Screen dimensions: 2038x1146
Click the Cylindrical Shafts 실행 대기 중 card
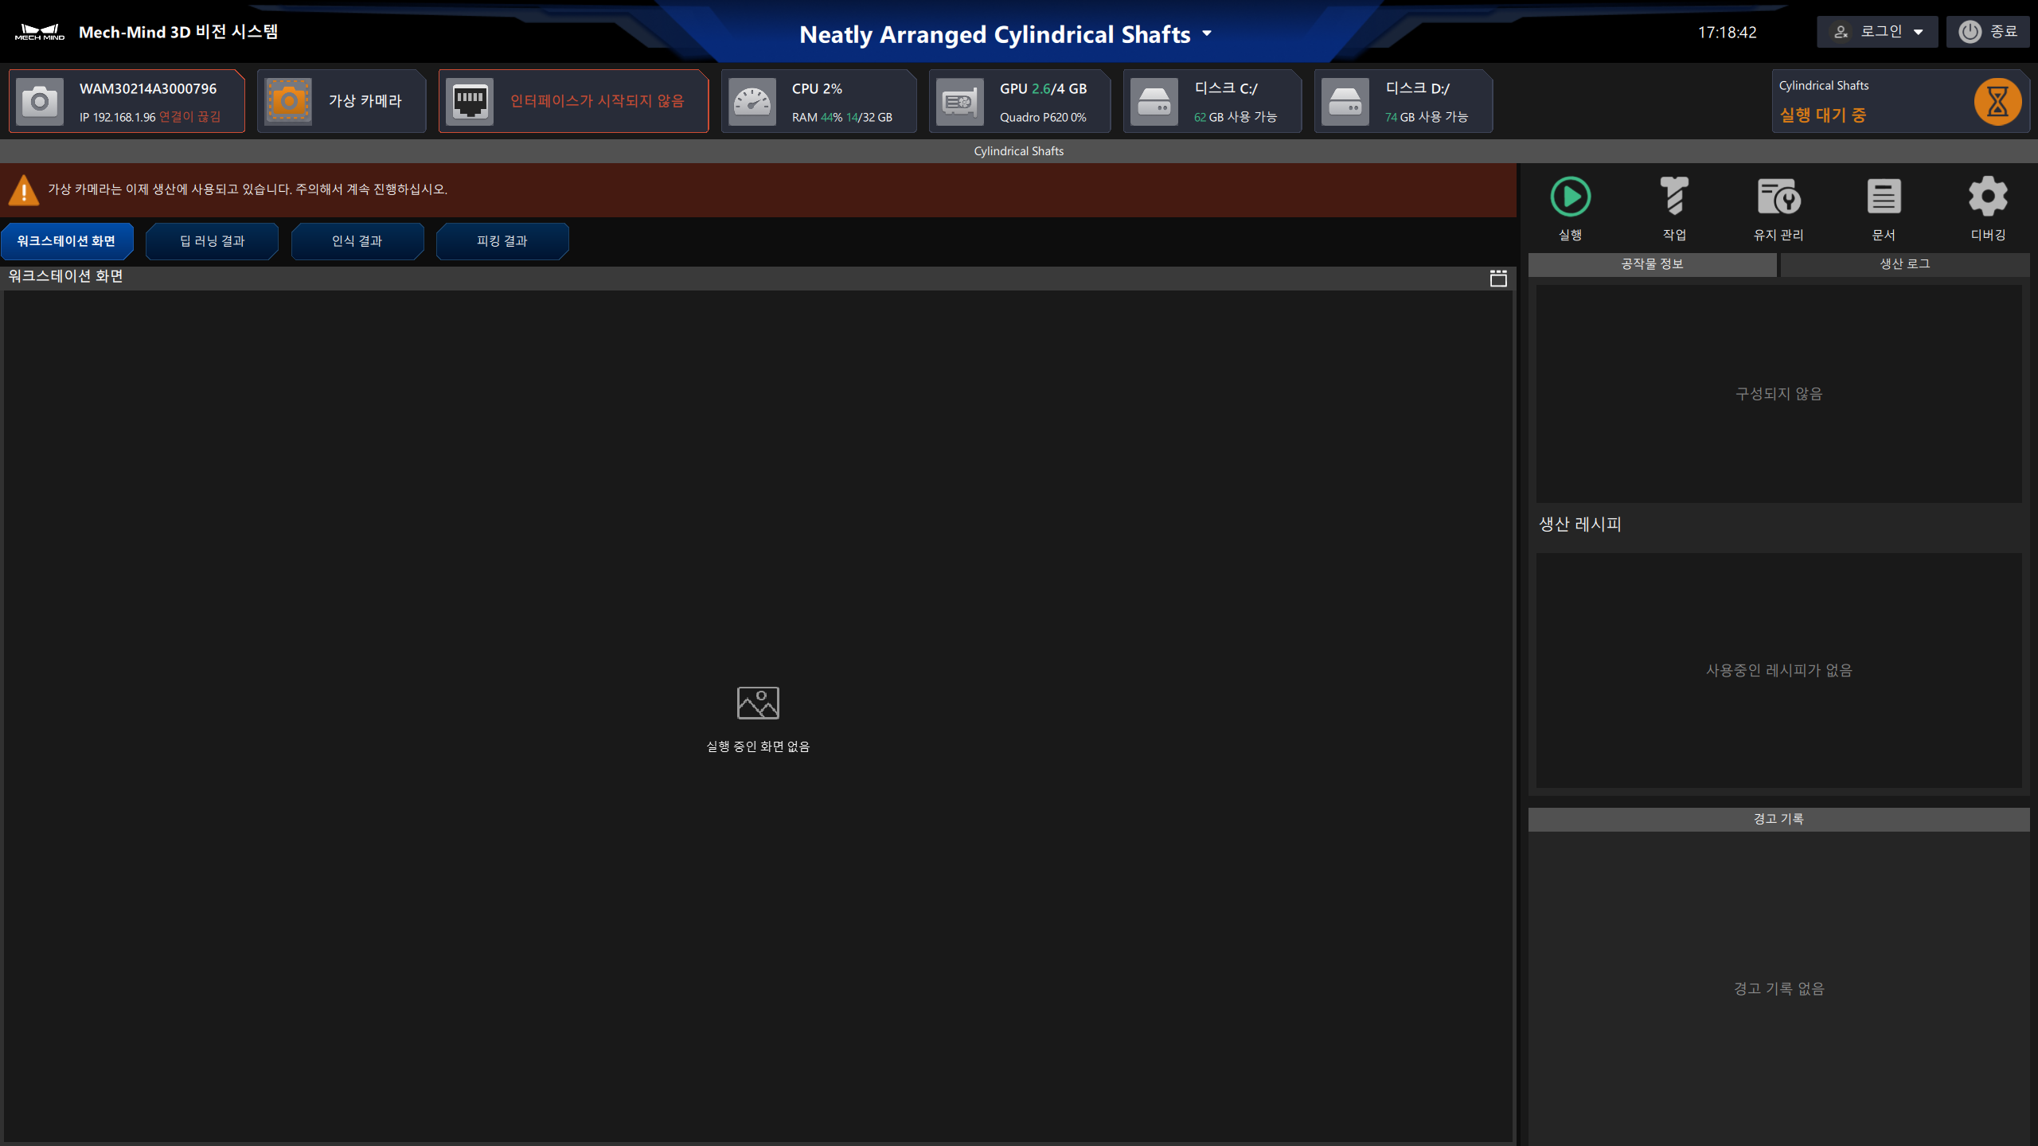tap(1900, 101)
